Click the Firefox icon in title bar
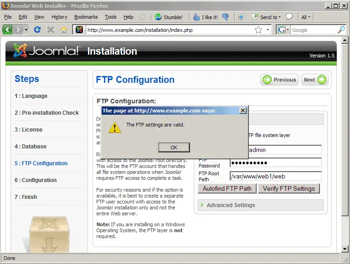 (x=5, y=5)
